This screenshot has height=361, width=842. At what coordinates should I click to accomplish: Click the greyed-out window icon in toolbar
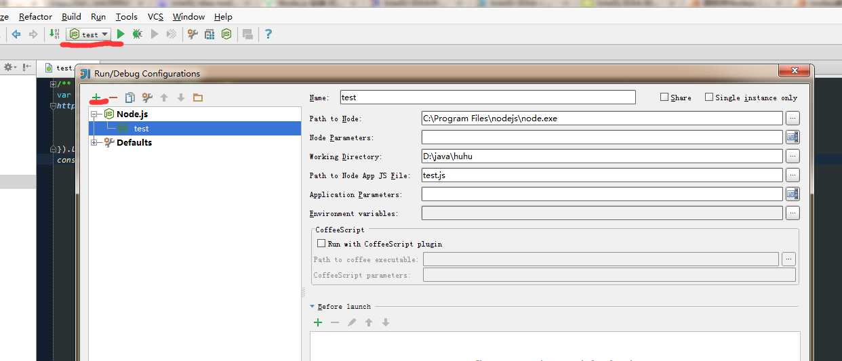point(247,34)
